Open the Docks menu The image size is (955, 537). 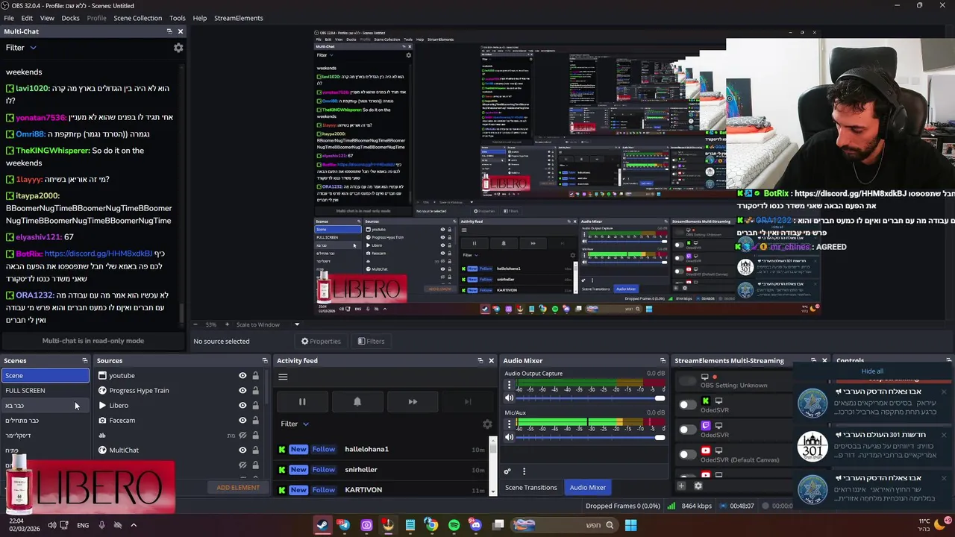pyautogui.click(x=70, y=18)
